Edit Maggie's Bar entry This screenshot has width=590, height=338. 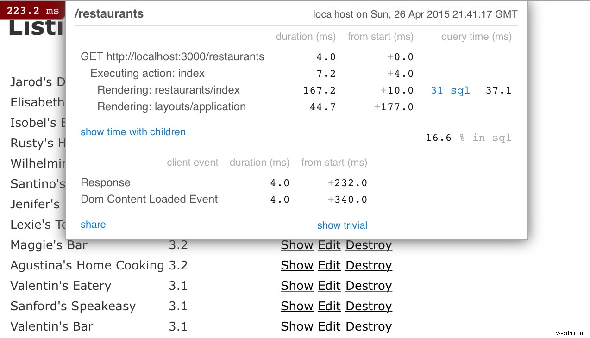click(329, 245)
